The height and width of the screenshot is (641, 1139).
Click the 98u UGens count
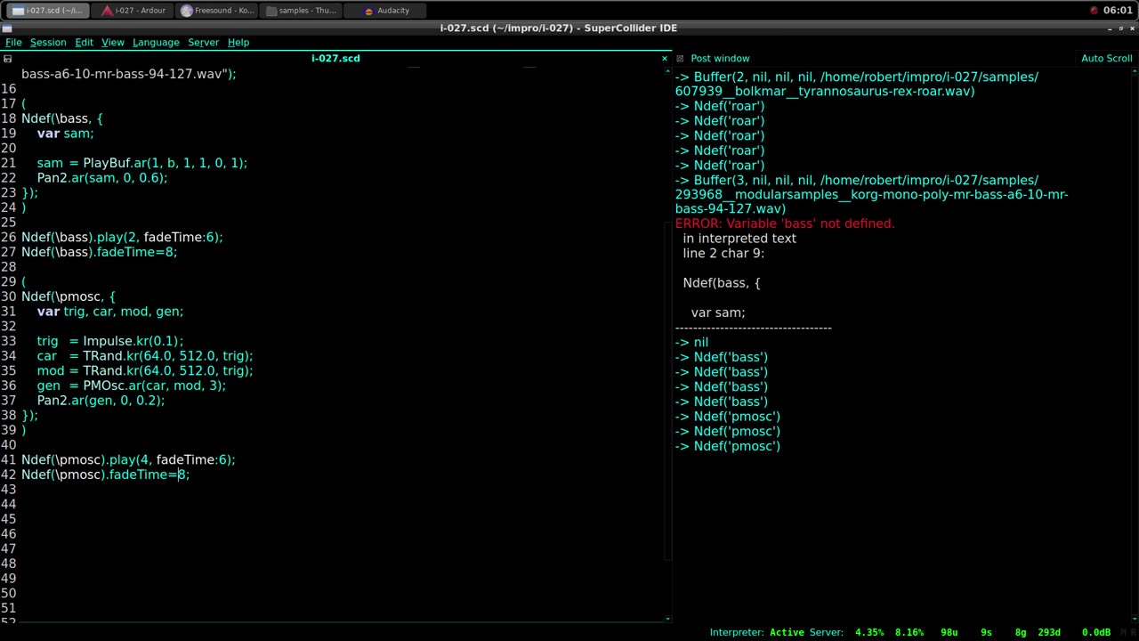click(x=949, y=632)
